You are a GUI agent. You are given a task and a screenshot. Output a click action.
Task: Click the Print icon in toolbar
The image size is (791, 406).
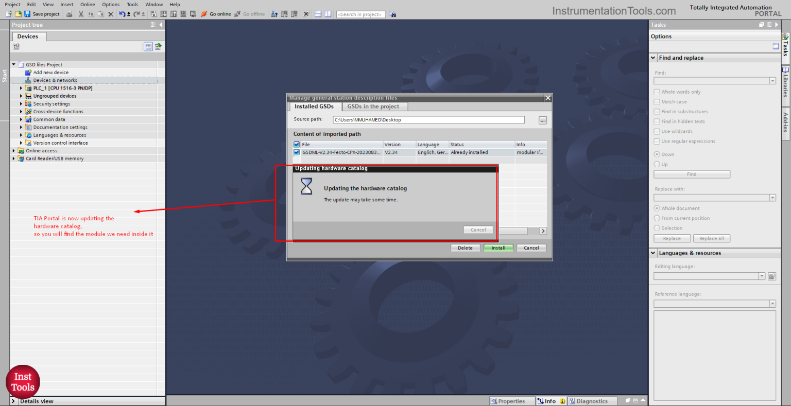coord(69,14)
